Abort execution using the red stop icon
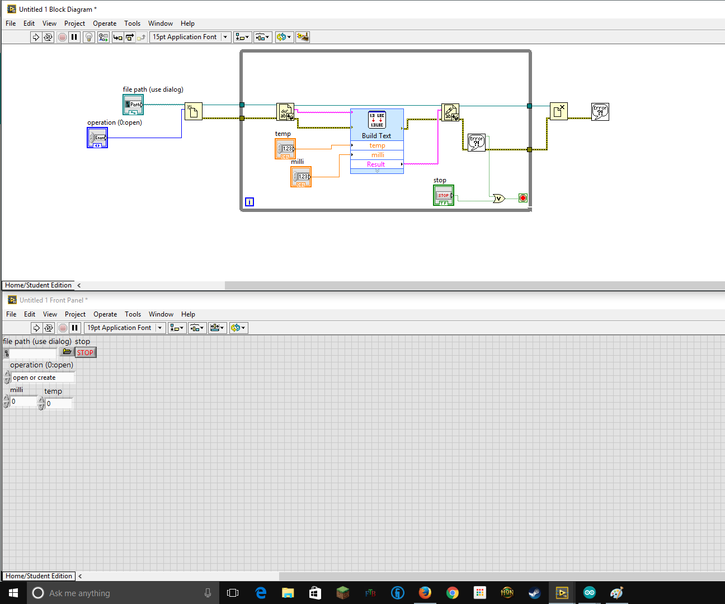The height and width of the screenshot is (604, 725). pyautogui.click(x=62, y=37)
